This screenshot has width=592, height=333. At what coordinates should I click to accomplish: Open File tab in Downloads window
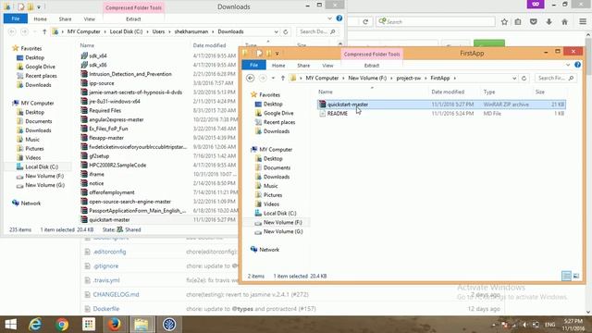(x=16, y=18)
